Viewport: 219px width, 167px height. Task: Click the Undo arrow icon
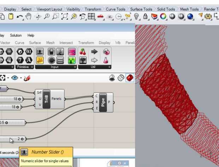coord(20,17)
